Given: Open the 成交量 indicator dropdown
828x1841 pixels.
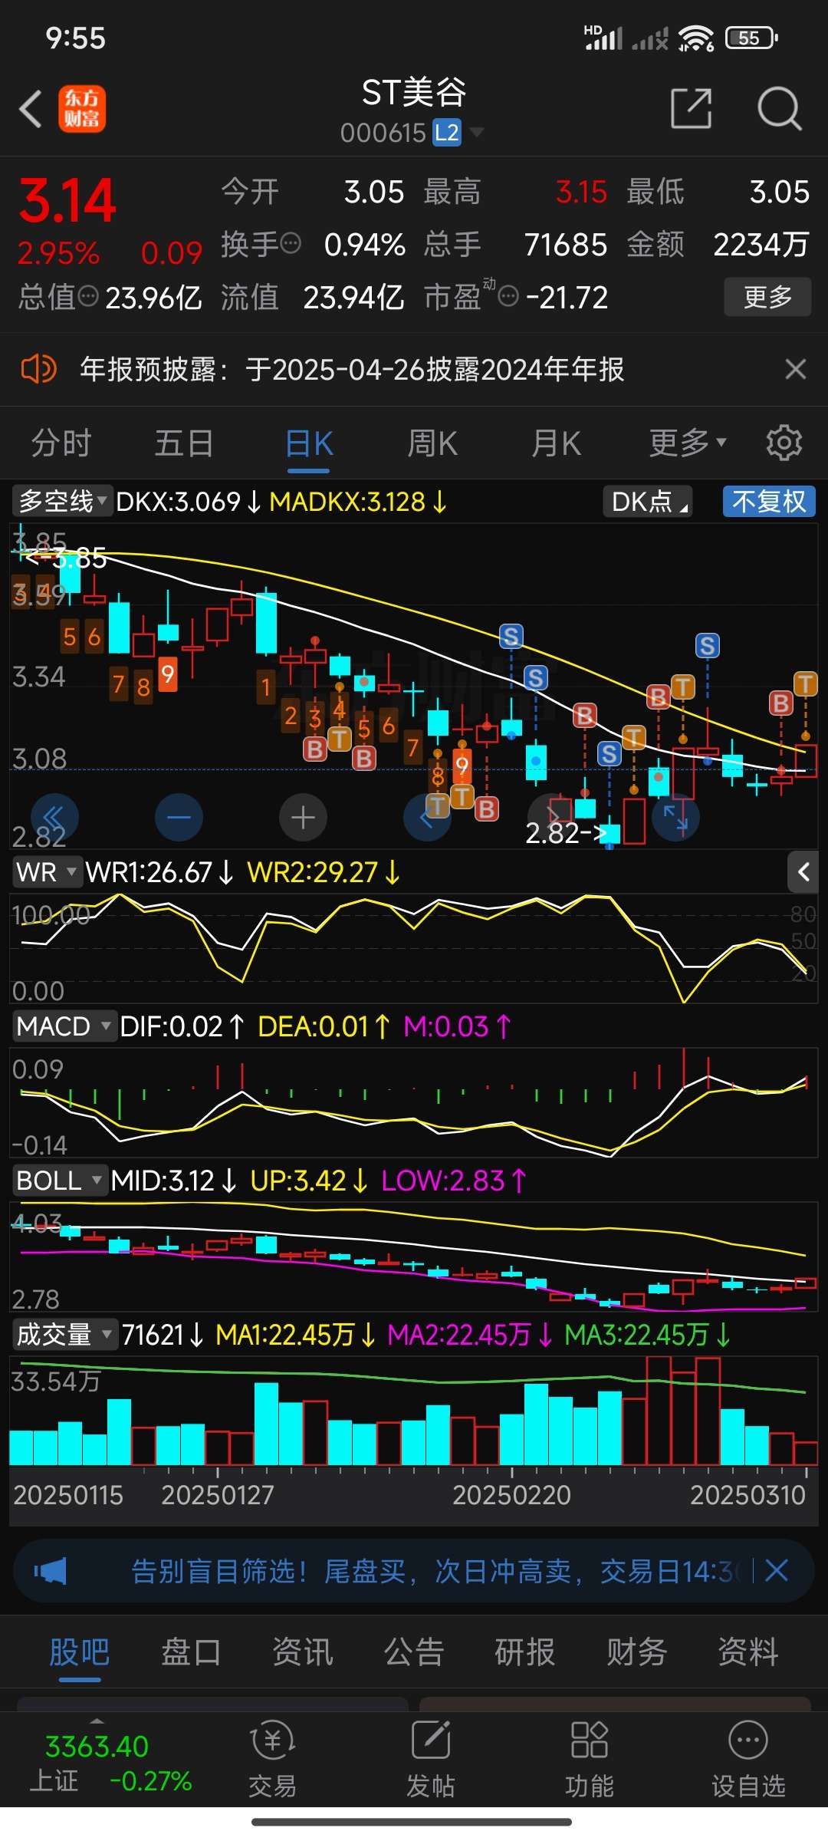Looking at the screenshot, I should [x=64, y=1335].
